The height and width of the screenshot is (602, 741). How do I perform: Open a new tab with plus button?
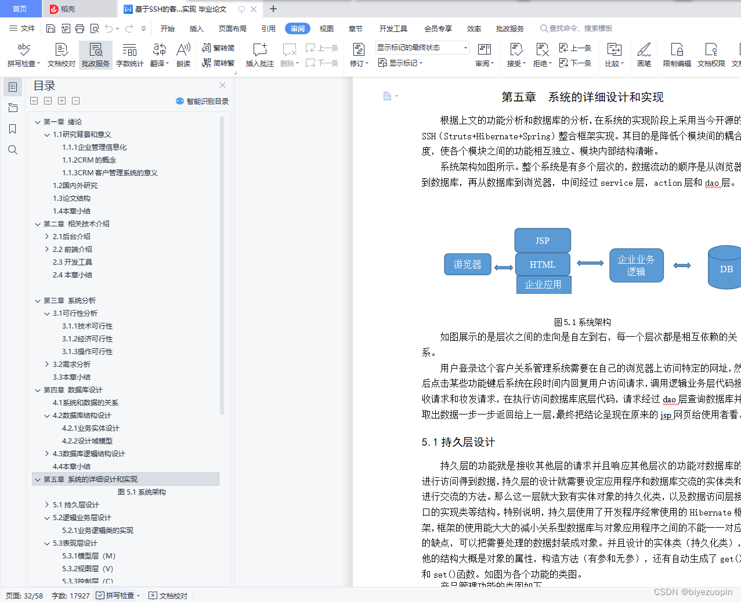(273, 9)
